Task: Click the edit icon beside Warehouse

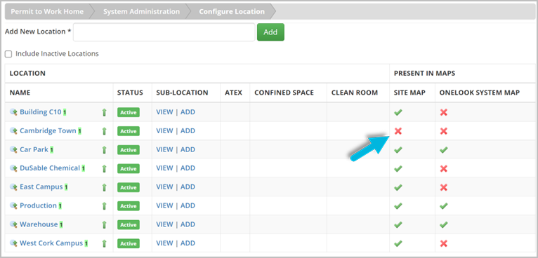Action: 13,224
